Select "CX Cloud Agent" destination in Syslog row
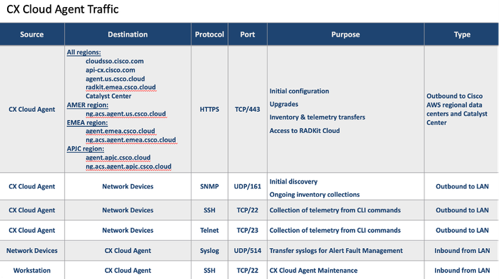 (x=127, y=251)
